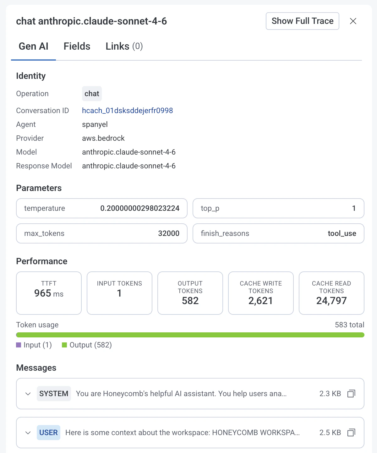Image resolution: width=377 pixels, height=453 pixels.
Task: Switch to the Gen AI tab
Action: point(33,46)
